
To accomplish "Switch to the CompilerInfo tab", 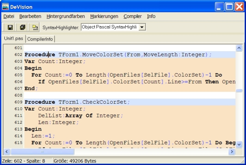I will point(40,39).
